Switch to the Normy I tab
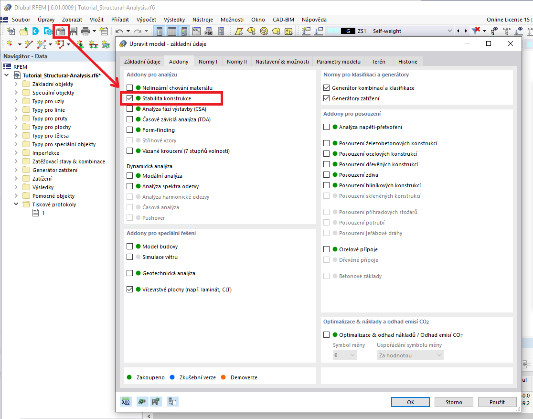This screenshot has width=533, height=419. click(208, 62)
